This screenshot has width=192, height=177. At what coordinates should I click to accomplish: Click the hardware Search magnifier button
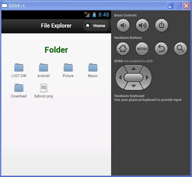pos(180,49)
